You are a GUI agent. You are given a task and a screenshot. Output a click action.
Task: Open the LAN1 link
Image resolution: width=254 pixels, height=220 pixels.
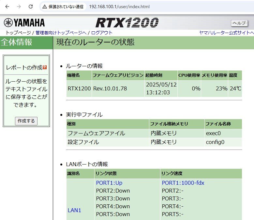[74, 210]
